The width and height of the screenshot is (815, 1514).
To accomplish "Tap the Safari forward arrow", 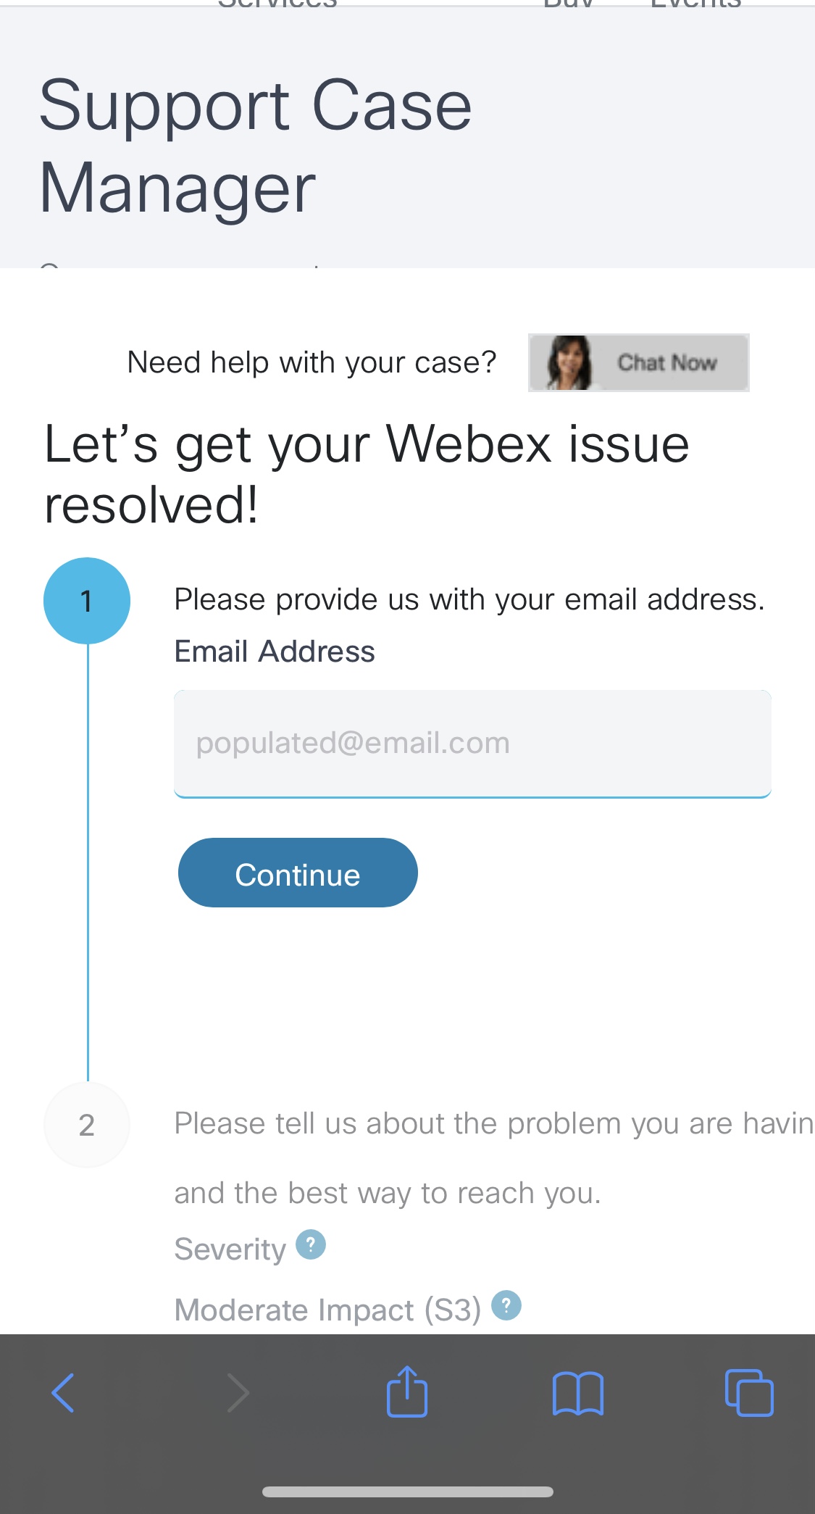I will tap(238, 1393).
